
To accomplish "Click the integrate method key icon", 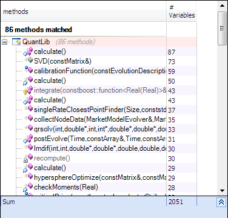I will tap(28, 90).
